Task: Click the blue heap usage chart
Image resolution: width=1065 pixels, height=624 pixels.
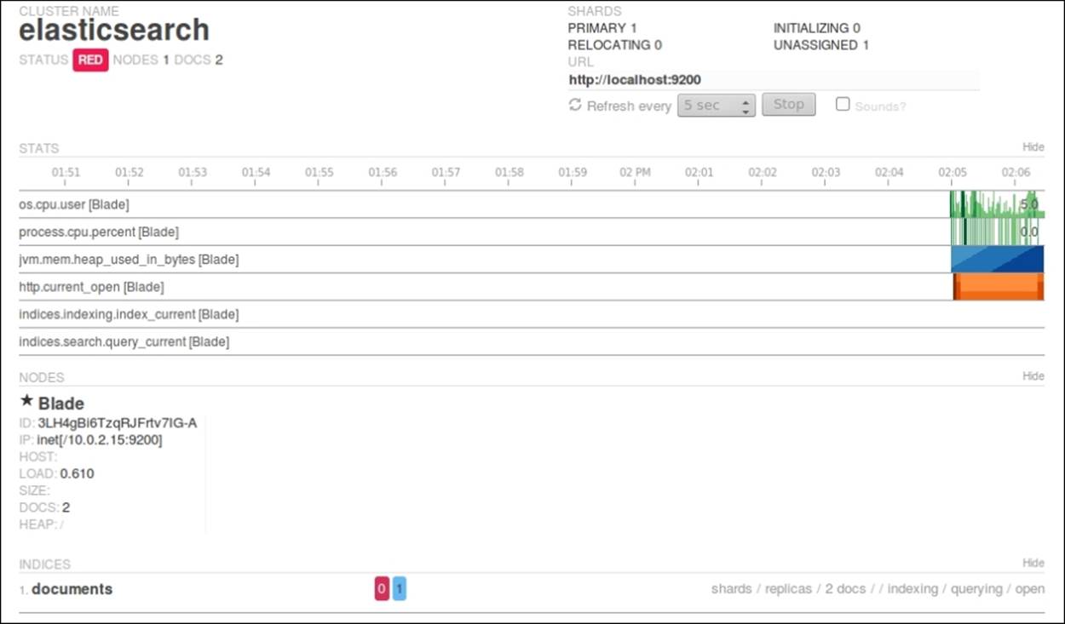Action: point(997,259)
